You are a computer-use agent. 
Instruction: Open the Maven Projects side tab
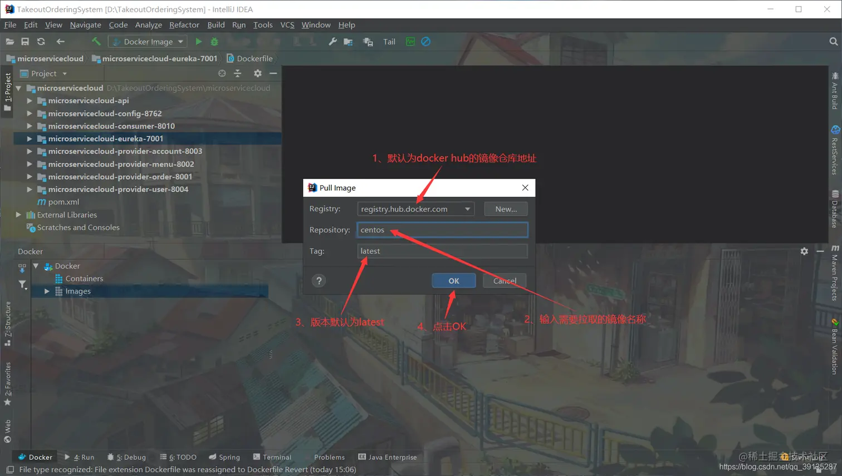point(835,272)
